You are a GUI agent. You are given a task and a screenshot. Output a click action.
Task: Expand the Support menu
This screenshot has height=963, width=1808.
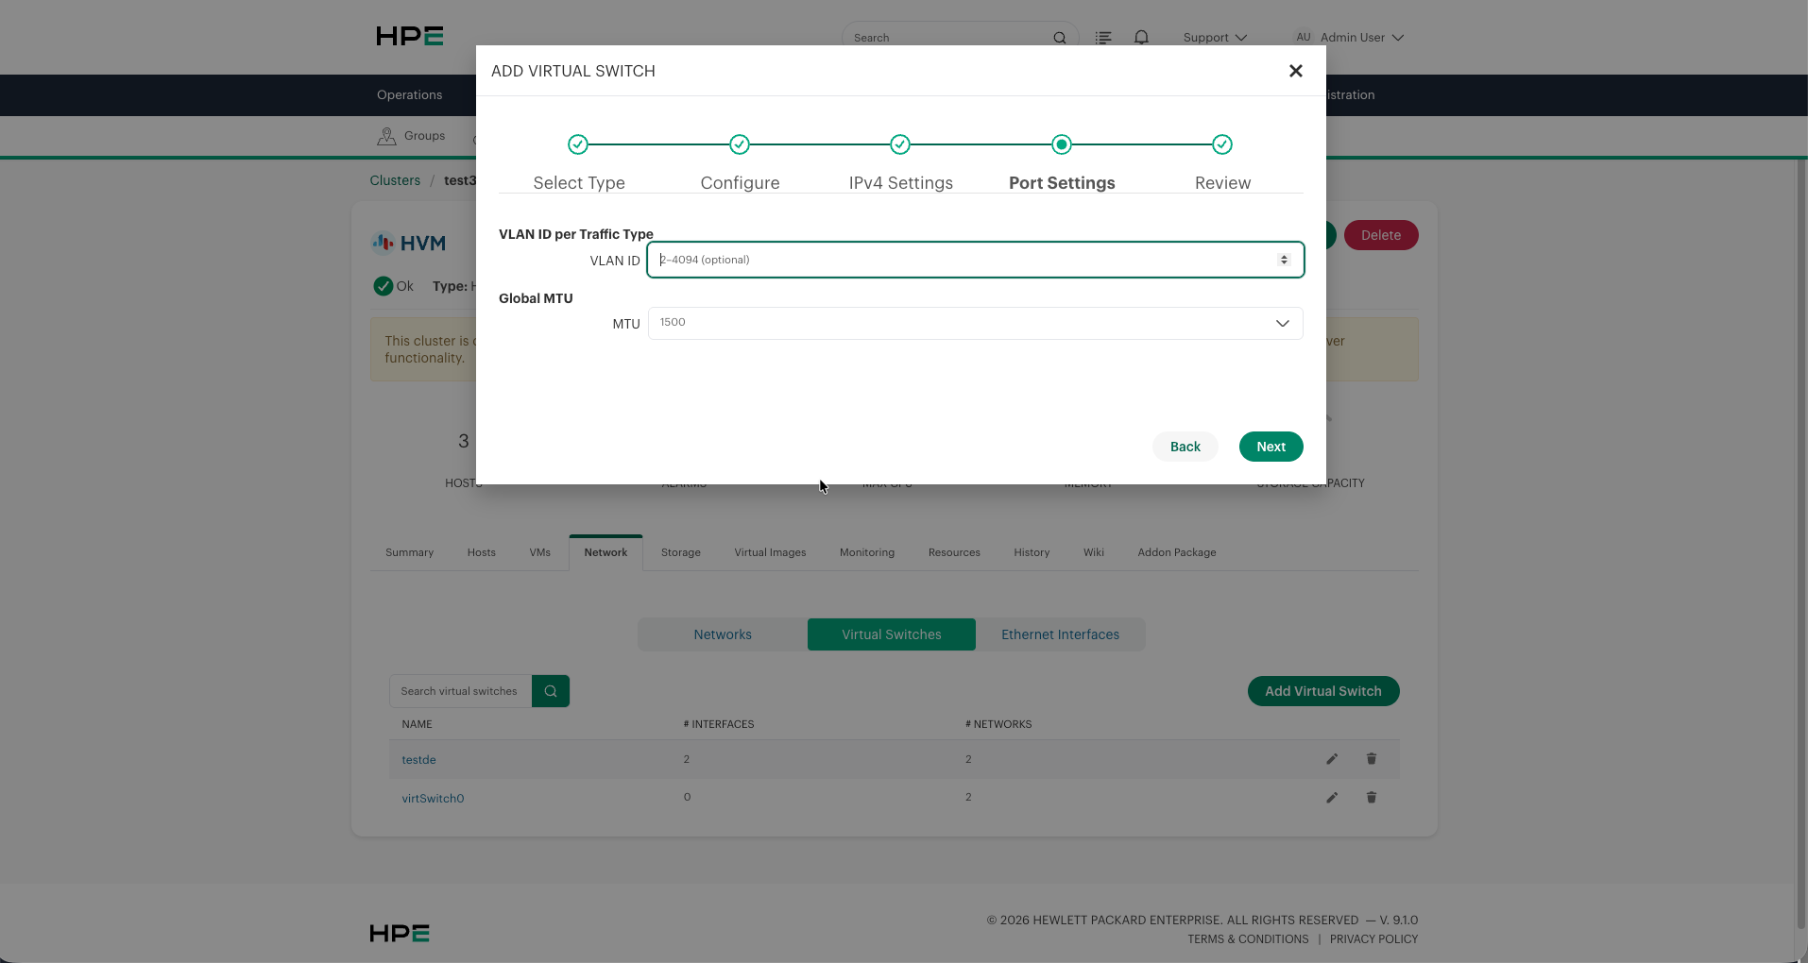1215,38
